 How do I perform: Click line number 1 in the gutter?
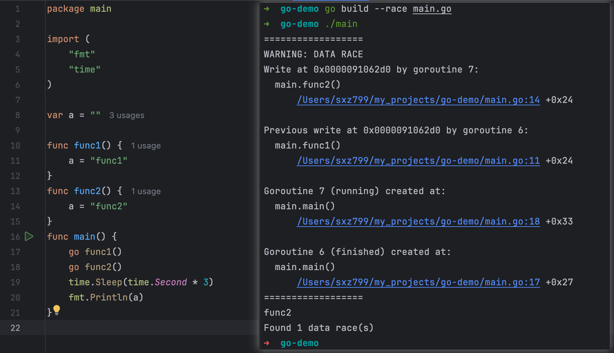pyautogui.click(x=18, y=9)
